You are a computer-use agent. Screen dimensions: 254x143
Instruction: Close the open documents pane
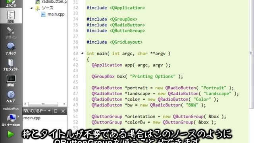[x=63, y=111]
